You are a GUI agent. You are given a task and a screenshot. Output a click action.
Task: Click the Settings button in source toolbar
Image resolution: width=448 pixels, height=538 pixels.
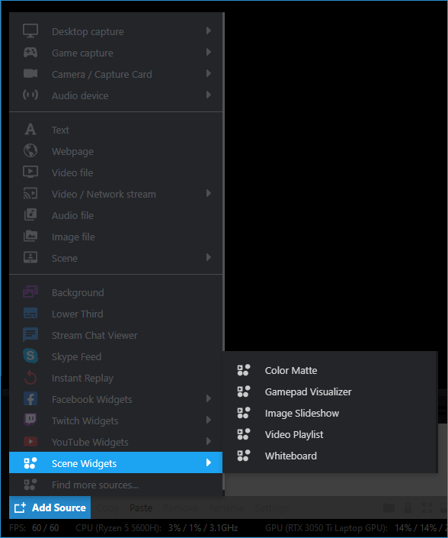[272, 507]
